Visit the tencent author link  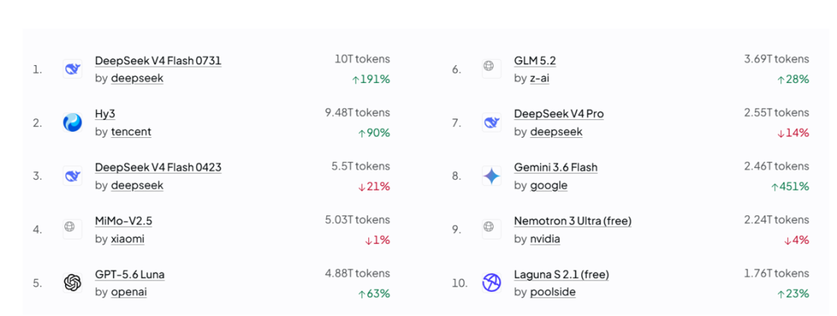(x=131, y=132)
